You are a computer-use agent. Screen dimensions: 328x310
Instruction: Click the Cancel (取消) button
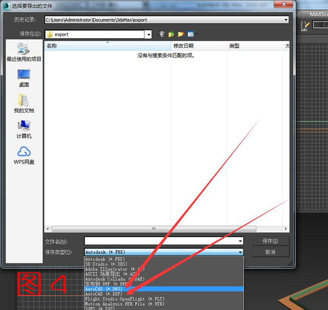pyautogui.click(x=271, y=252)
